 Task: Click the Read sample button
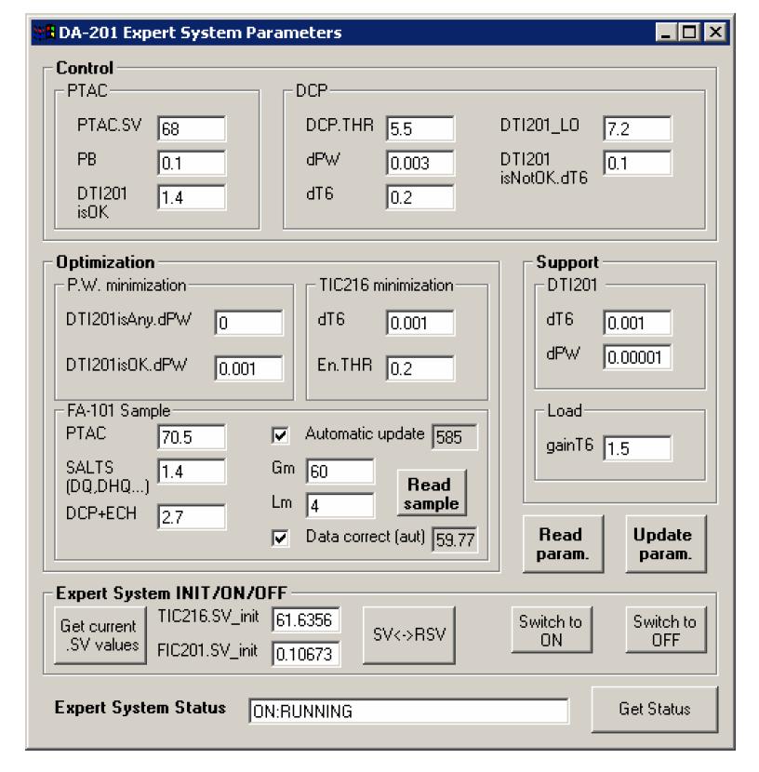coord(432,494)
